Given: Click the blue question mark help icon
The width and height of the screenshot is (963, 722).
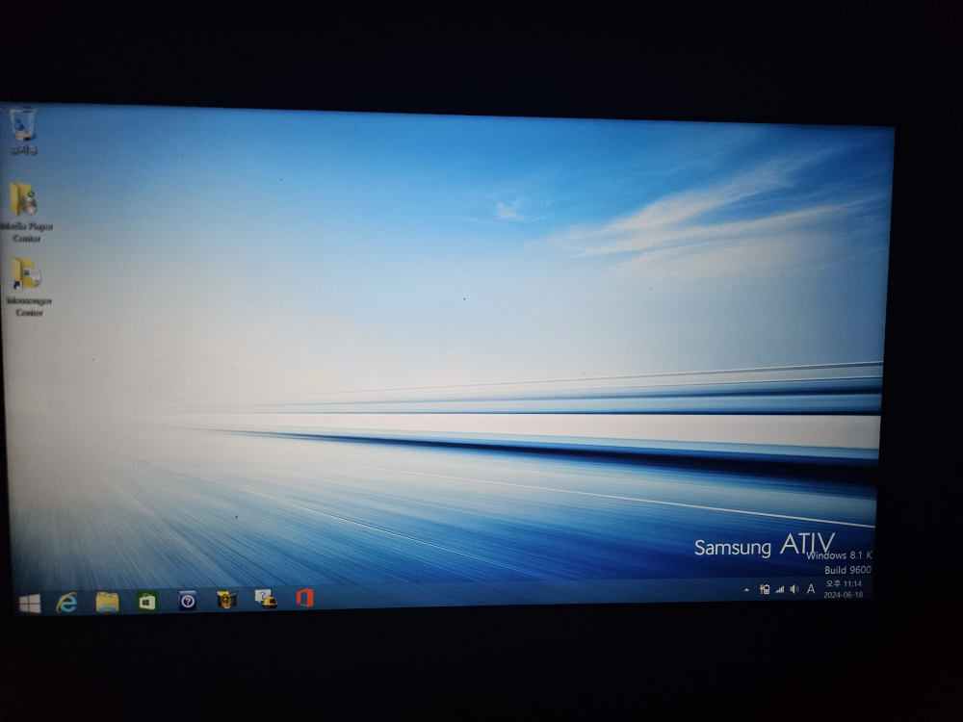Looking at the screenshot, I should [188, 601].
